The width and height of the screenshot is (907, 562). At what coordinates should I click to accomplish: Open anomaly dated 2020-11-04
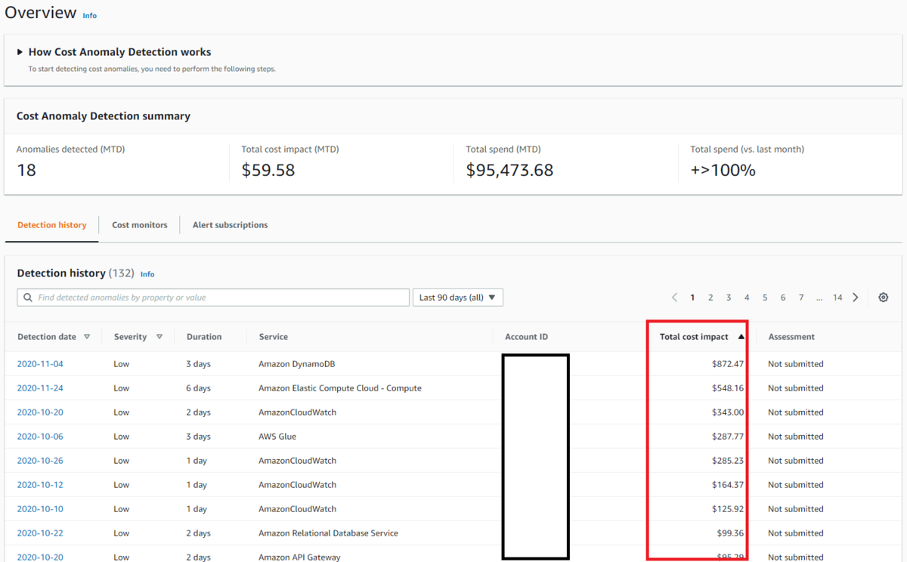40,364
